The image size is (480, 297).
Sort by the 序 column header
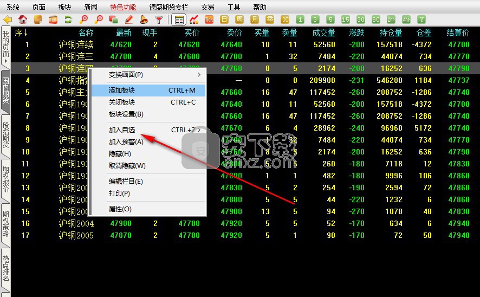coord(21,33)
